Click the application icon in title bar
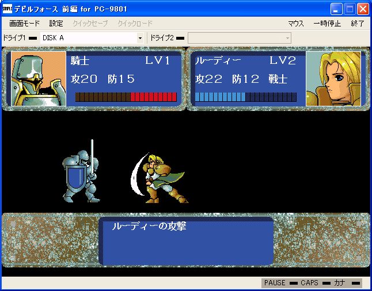 pos(7,9)
